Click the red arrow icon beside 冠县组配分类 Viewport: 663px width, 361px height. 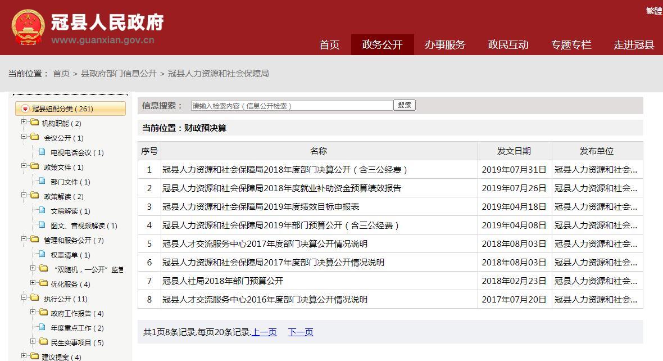tap(25, 109)
